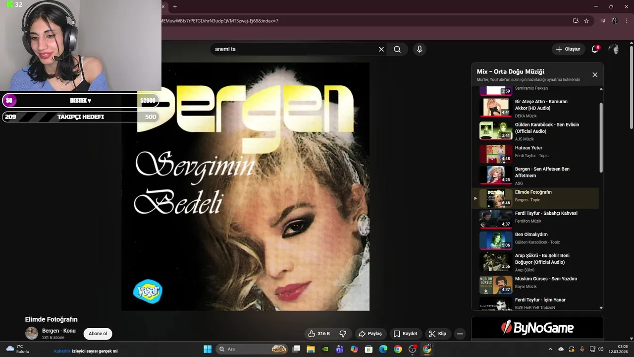Open the Windows Start menu
This screenshot has width=634, height=357.
(x=208, y=349)
